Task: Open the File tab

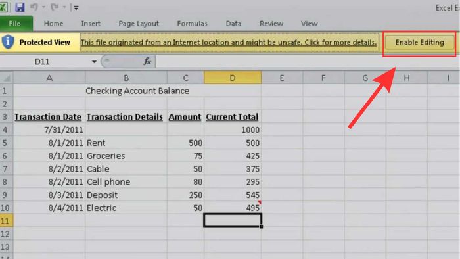Action: [x=15, y=24]
